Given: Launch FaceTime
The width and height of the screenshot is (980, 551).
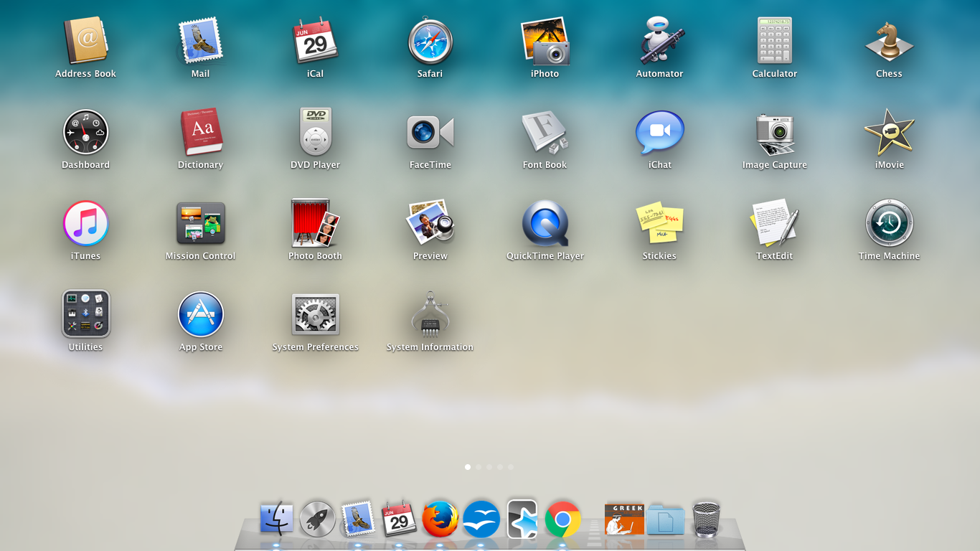Looking at the screenshot, I should [x=430, y=132].
